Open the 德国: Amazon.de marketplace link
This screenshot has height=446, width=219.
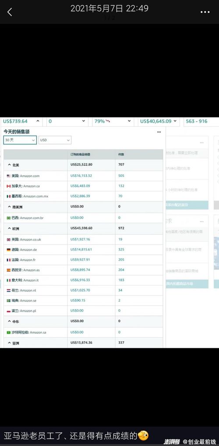[x=24, y=250]
